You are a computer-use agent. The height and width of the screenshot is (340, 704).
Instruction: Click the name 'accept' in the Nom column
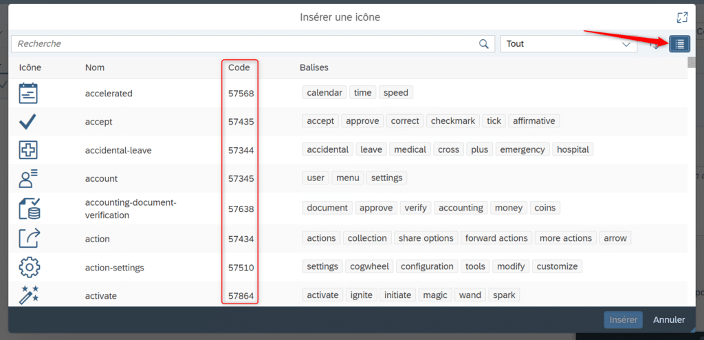click(x=99, y=122)
